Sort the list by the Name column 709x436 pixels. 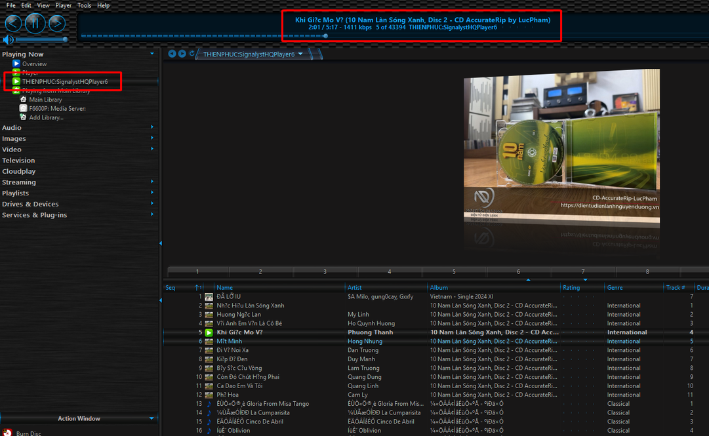pyautogui.click(x=224, y=288)
